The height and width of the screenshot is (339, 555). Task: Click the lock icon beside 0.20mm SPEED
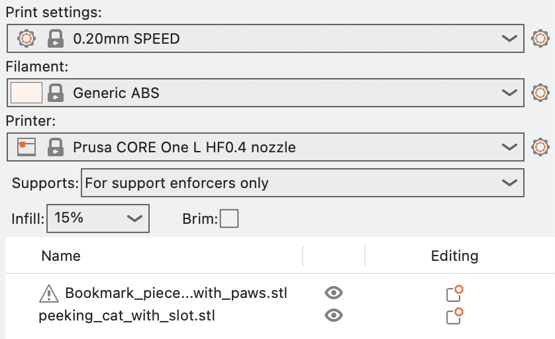pyautogui.click(x=56, y=39)
